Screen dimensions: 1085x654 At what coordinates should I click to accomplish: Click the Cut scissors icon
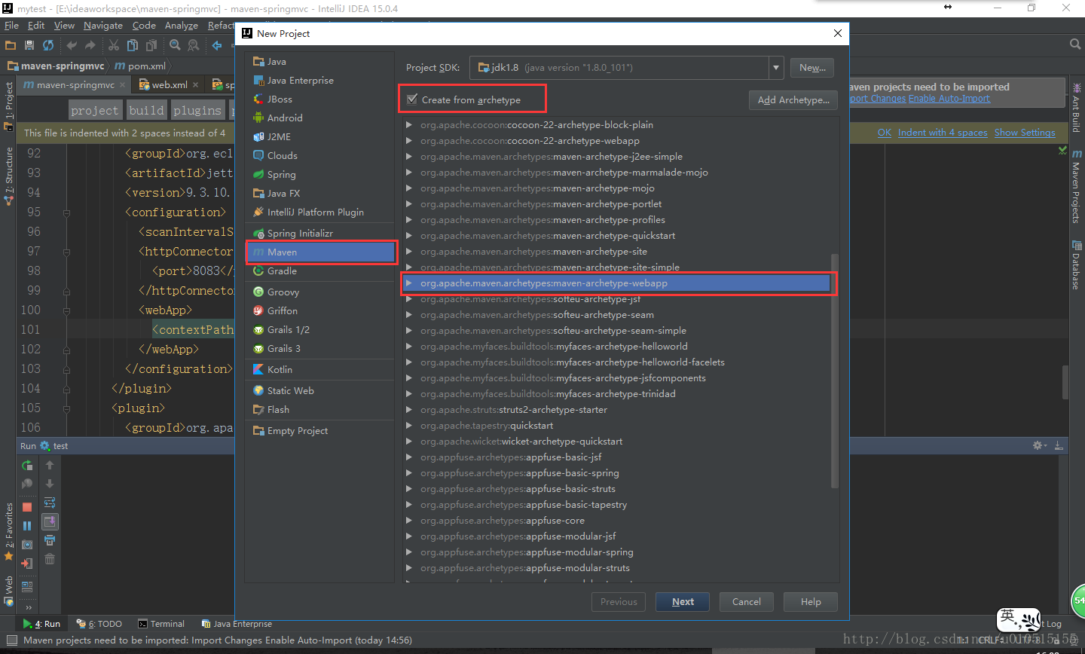click(114, 45)
